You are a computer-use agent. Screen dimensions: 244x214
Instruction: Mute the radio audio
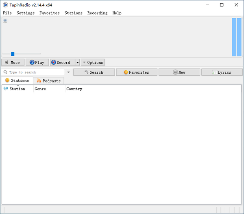pos(13,62)
